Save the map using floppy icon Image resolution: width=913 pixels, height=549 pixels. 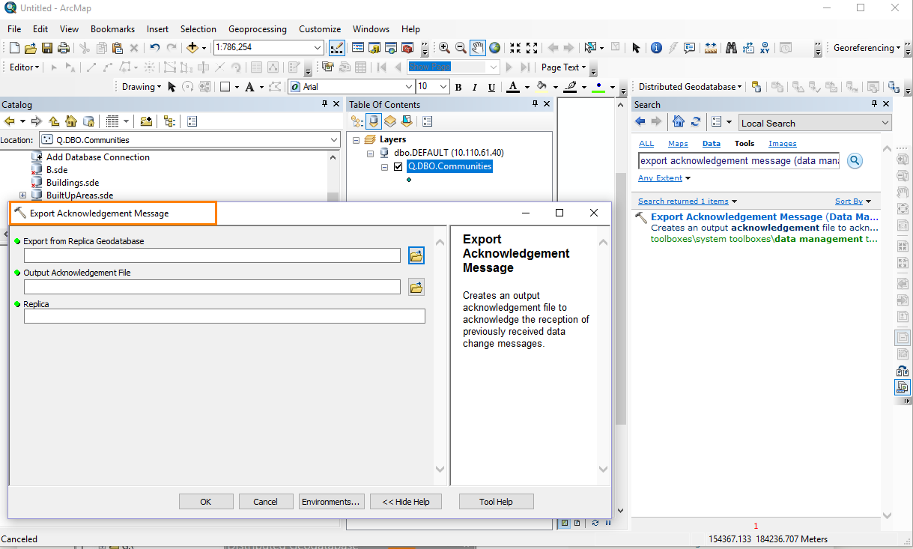click(x=47, y=48)
